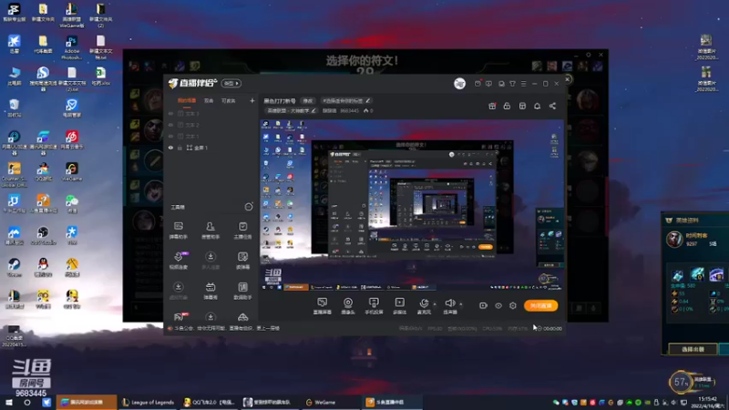
Task: Open the Steam desktop shortcut
Action: coord(14,267)
